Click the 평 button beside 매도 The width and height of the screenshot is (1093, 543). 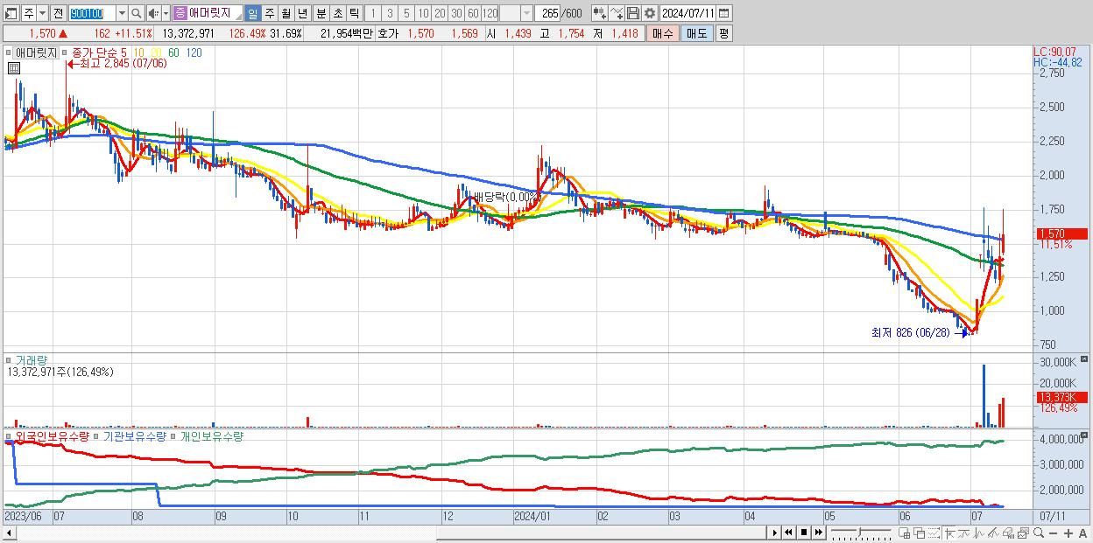click(x=723, y=33)
